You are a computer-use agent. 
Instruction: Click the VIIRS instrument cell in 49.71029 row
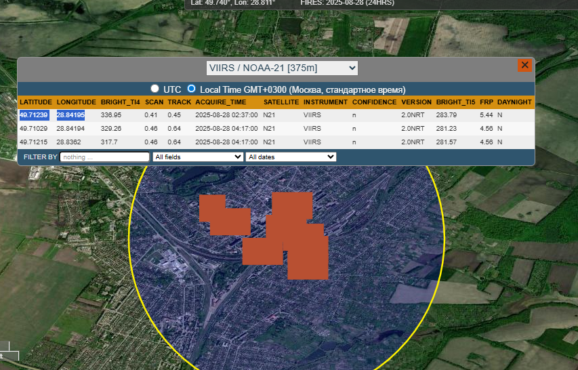click(x=312, y=129)
